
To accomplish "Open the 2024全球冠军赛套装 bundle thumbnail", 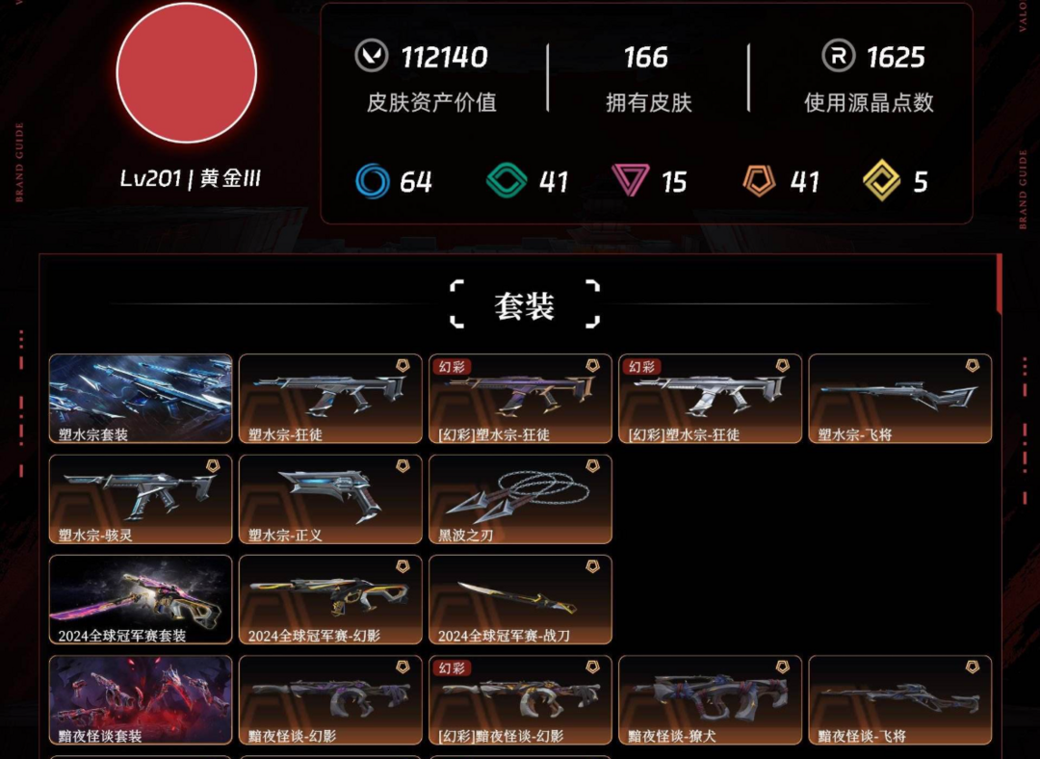I will coord(141,599).
